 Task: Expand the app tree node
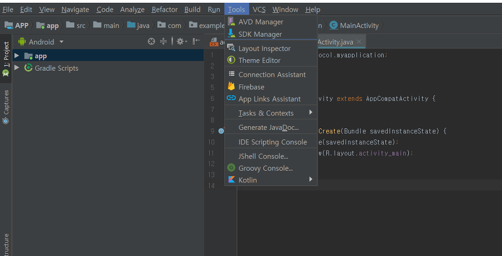coord(17,56)
